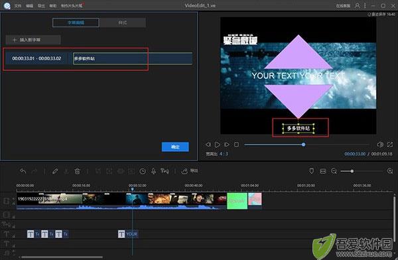Toggle lock on the main video track
This screenshot has width=398, height=260.
(x=13, y=204)
